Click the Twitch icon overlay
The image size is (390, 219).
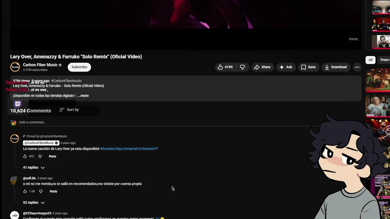coord(18,104)
